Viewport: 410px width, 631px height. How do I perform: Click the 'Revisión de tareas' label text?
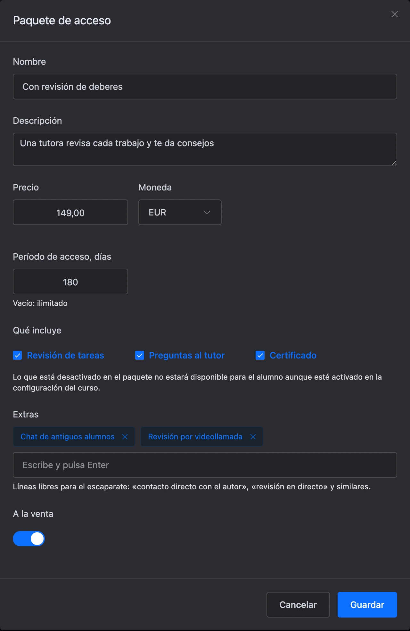(x=65, y=355)
